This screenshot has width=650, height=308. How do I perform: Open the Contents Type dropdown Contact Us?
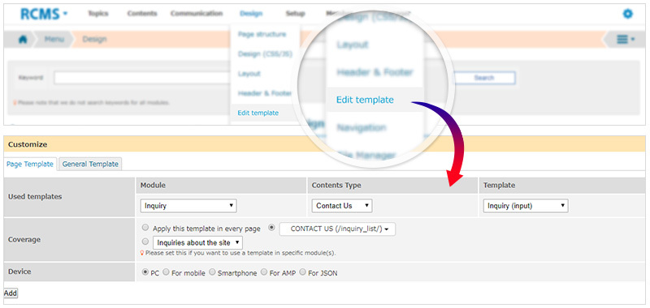pos(341,206)
